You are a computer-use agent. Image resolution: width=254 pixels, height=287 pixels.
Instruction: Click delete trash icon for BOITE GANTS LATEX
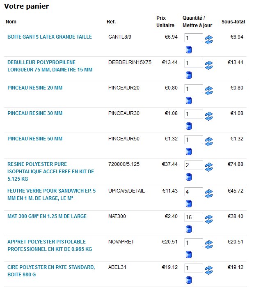click(189, 50)
